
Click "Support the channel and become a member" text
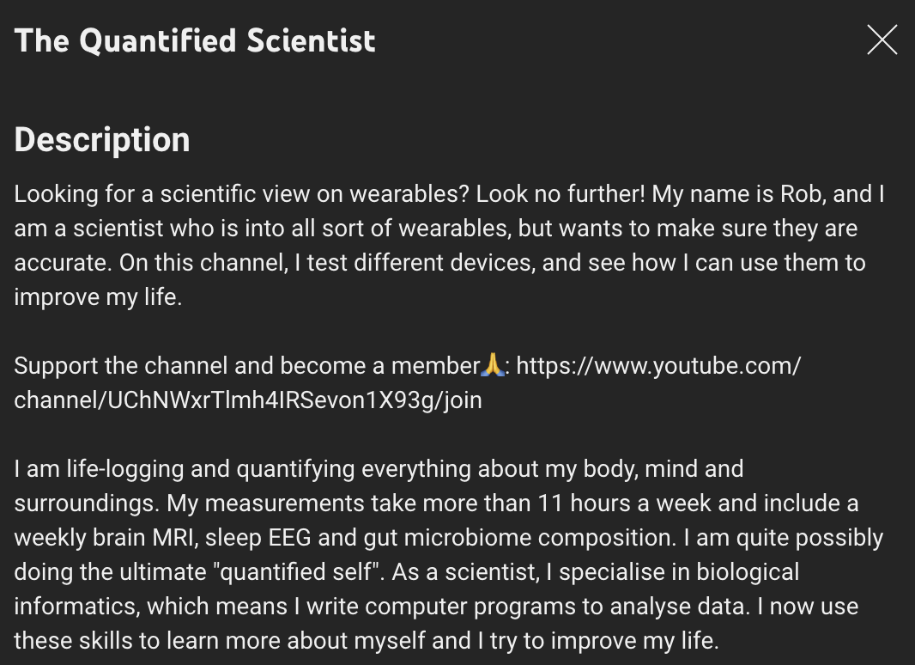(x=246, y=366)
